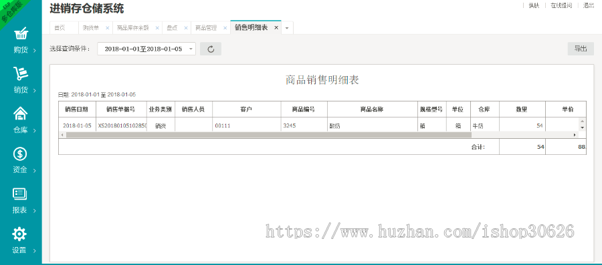Click the 数量 column header

tap(522, 109)
